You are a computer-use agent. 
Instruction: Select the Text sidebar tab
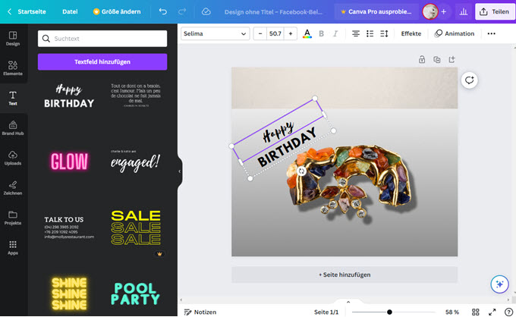(13, 98)
